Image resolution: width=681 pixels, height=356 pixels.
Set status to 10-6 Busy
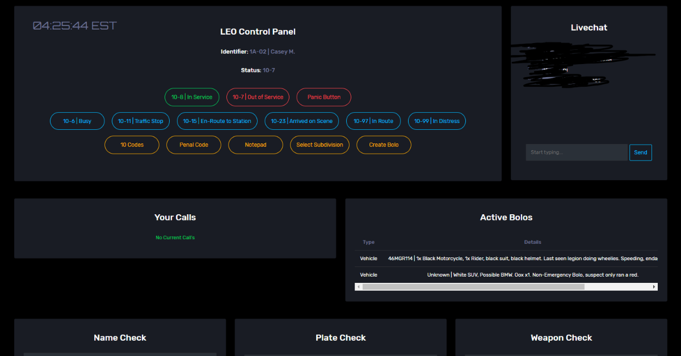click(x=77, y=121)
